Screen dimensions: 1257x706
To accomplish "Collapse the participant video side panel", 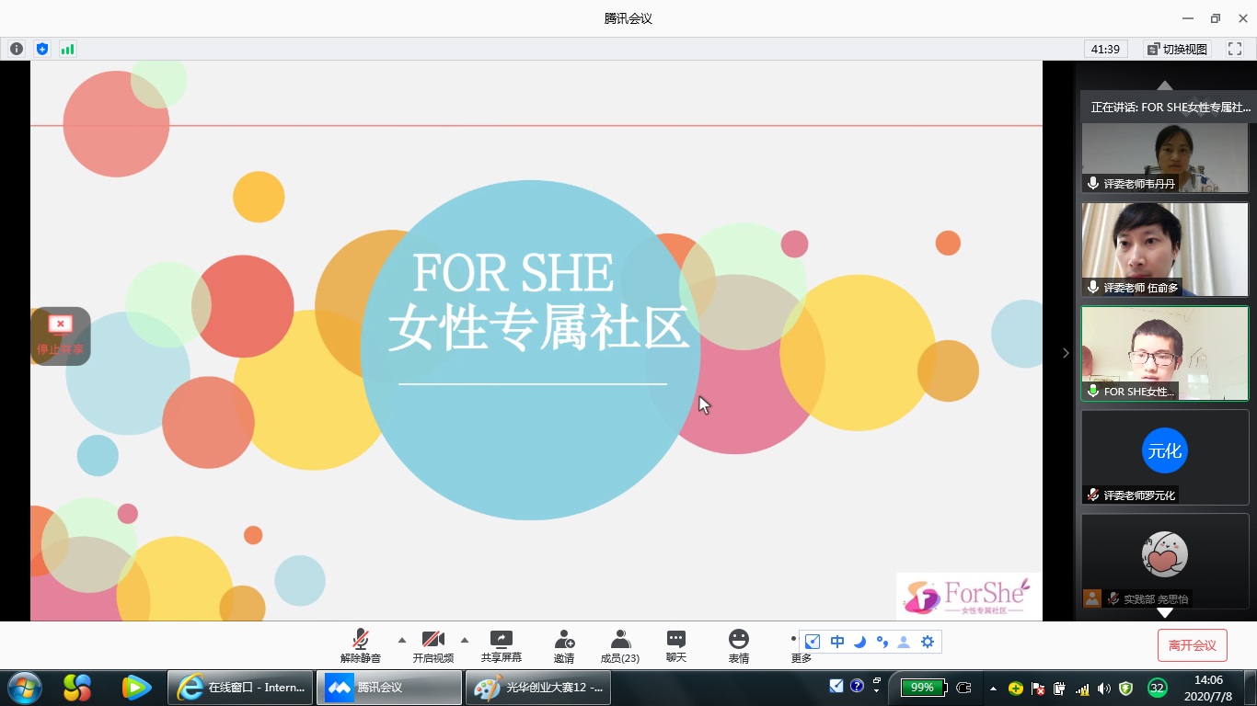I will (x=1066, y=353).
